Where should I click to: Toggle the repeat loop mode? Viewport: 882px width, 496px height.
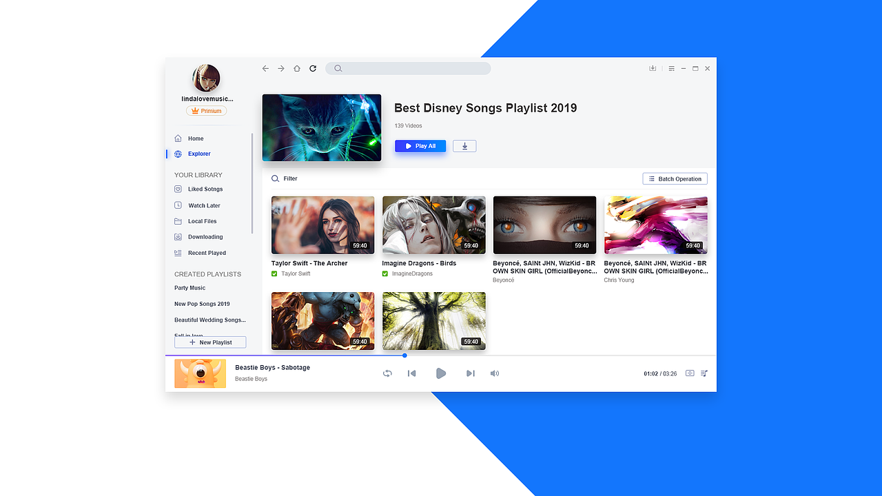point(387,373)
